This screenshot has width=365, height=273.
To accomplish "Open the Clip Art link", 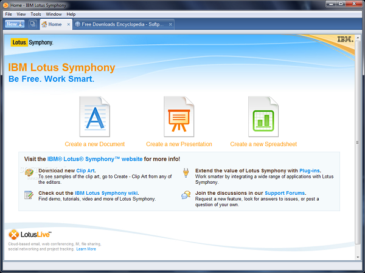I will point(85,170).
